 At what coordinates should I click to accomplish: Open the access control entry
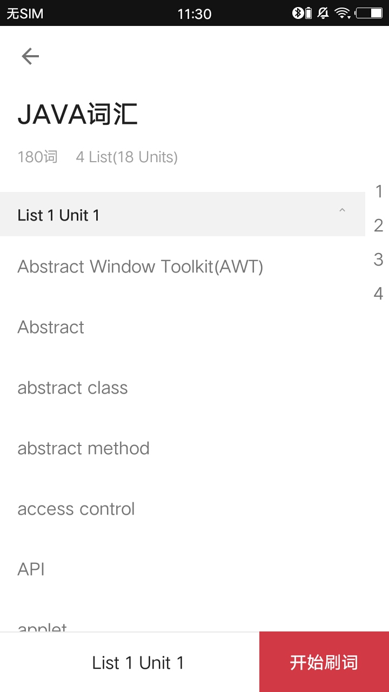coord(76,509)
